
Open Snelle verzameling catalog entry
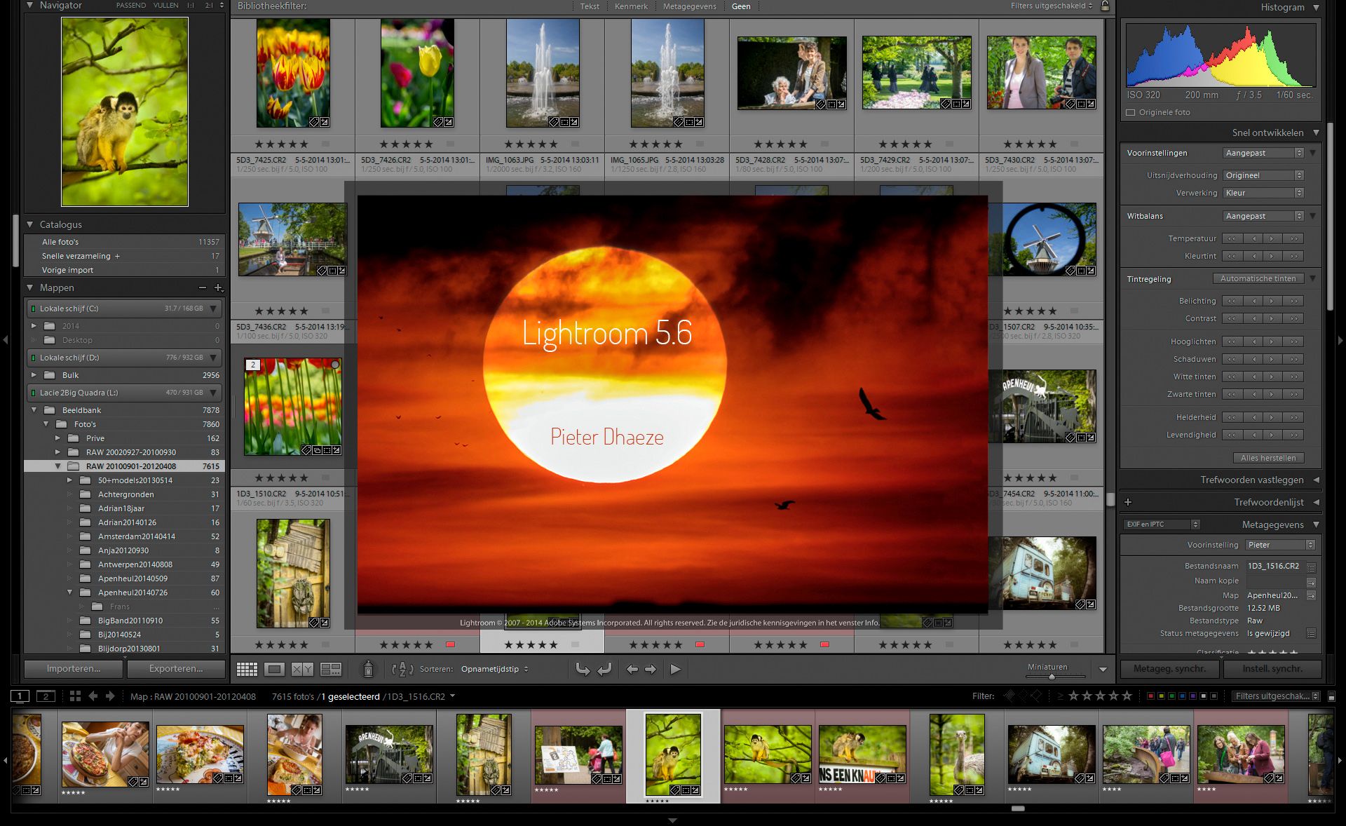coord(125,256)
